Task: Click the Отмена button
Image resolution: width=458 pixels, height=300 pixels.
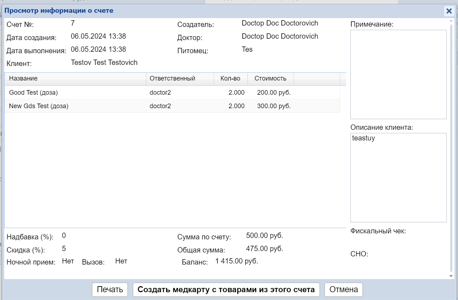Action: click(x=343, y=290)
